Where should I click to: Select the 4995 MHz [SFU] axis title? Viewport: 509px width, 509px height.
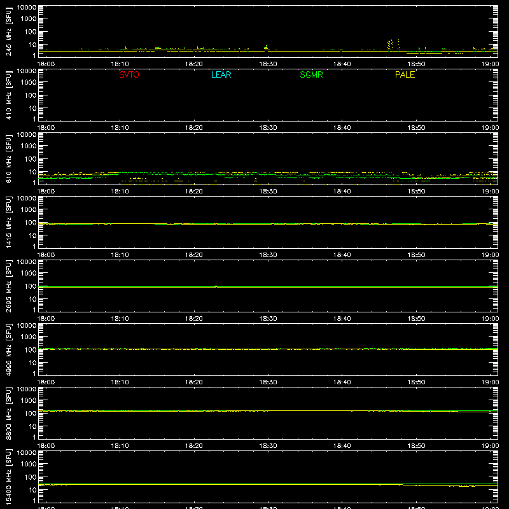point(9,349)
